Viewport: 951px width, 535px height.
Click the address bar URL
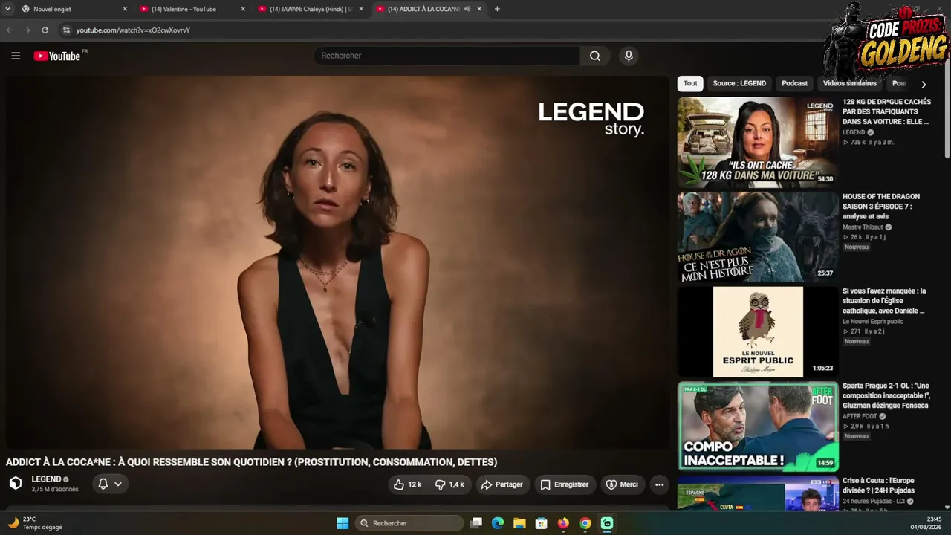tap(133, 30)
